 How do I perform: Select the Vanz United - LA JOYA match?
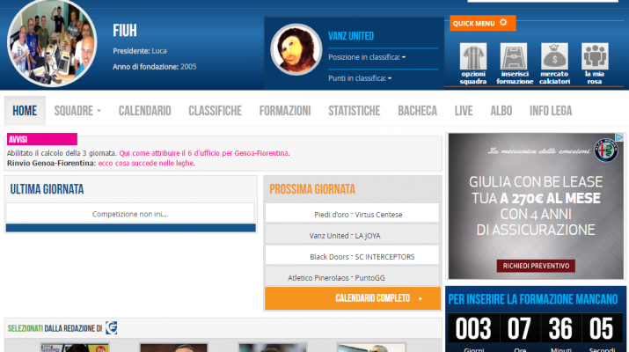tap(352, 235)
